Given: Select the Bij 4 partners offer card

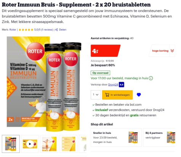Looking at the screenshot, I should click(159, 138).
